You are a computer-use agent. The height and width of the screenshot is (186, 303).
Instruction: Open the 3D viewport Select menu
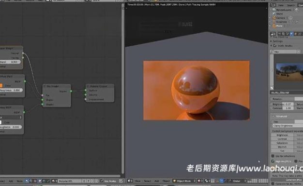tap(147, 181)
